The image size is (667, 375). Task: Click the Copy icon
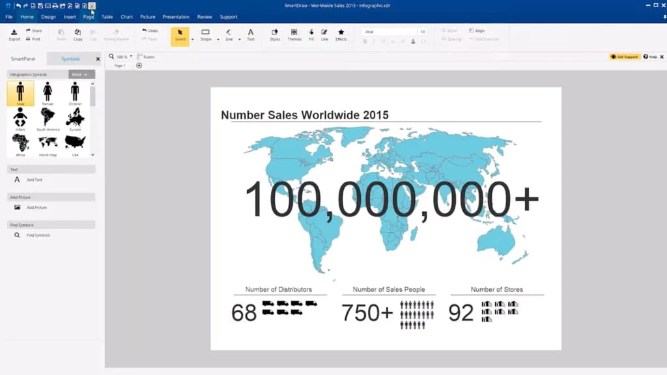(78, 35)
